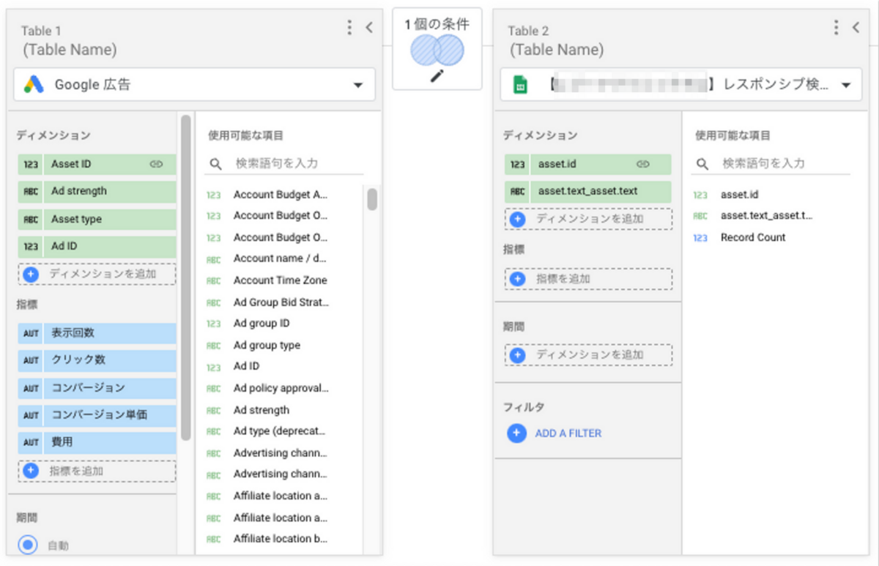Open the three-dot menu on Table 1
The height and width of the screenshot is (566, 879).
348,27
